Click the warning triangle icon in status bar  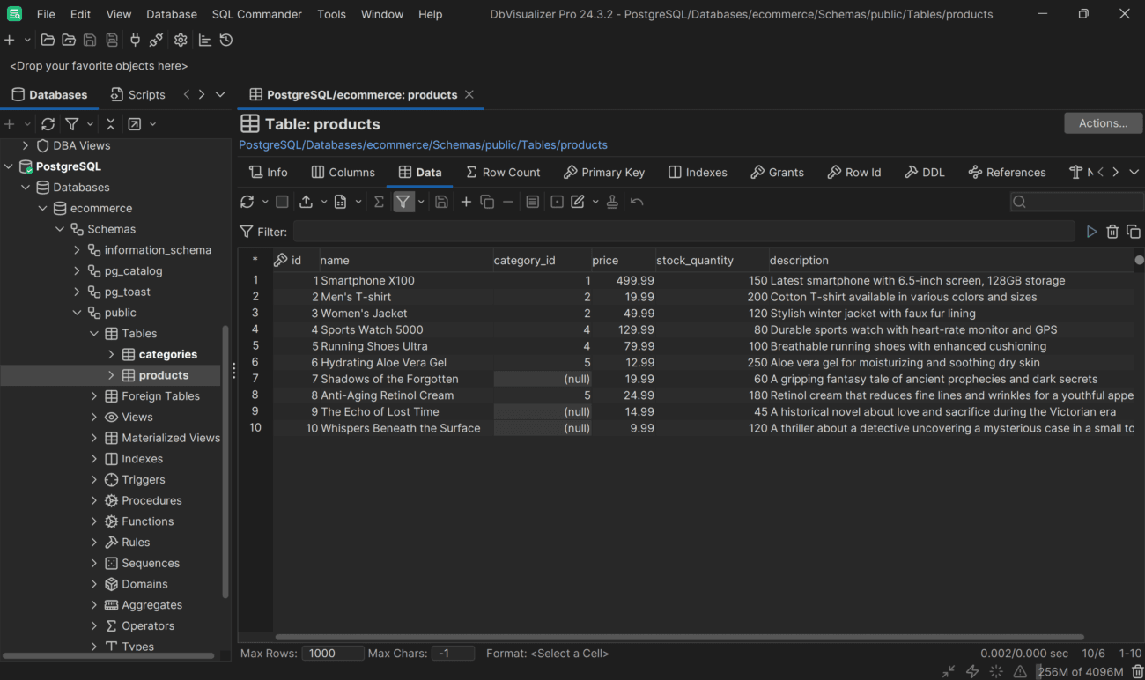[1019, 671]
